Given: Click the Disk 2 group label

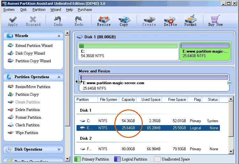Looking at the screenshot, I should (86, 138).
